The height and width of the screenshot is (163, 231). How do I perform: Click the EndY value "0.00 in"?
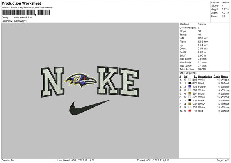click(202, 56)
